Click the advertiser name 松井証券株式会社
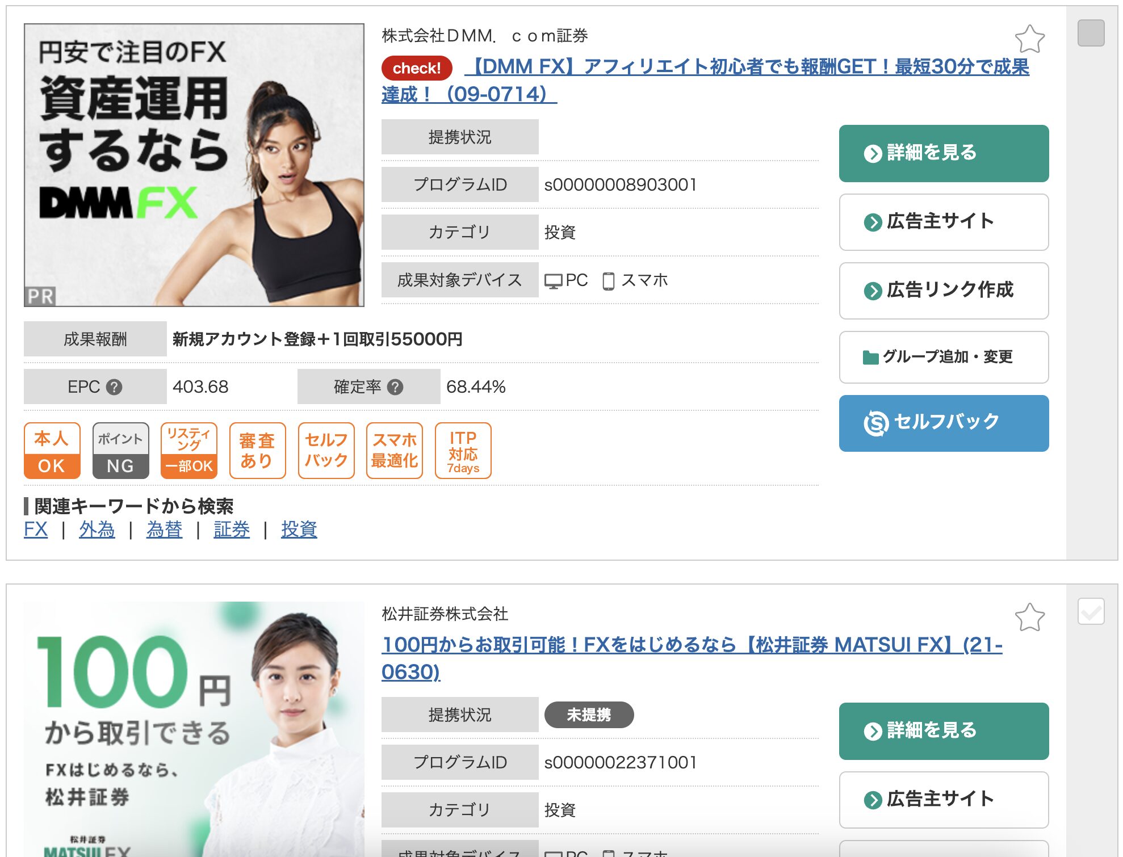This screenshot has width=1123, height=857. pyautogui.click(x=445, y=614)
